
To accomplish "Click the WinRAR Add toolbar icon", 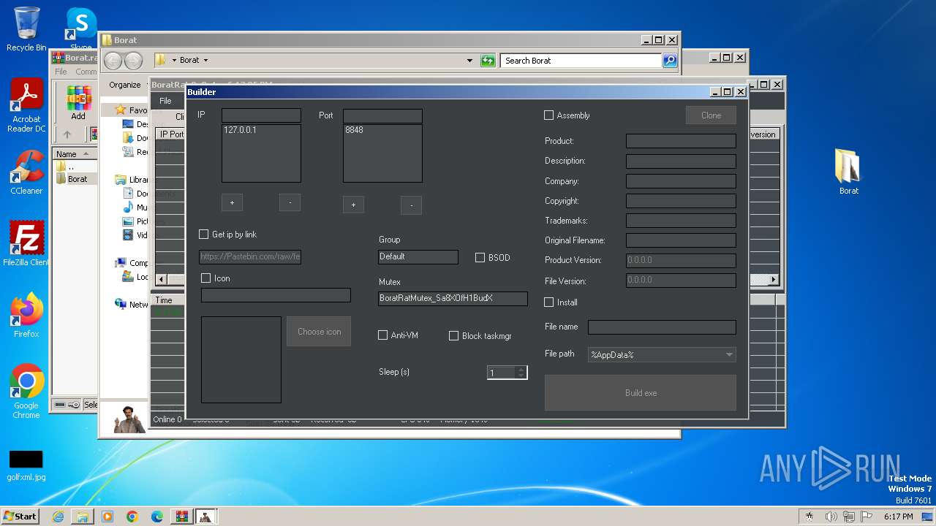I will [x=78, y=103].
